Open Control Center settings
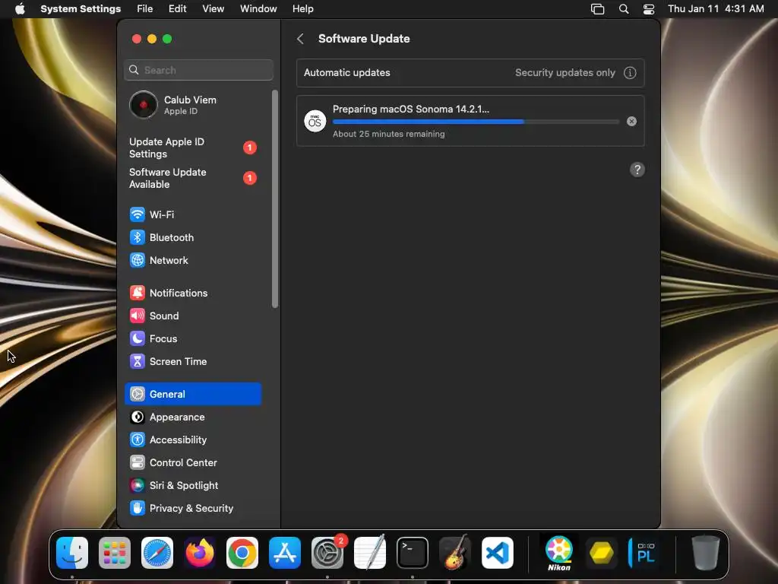Image resolution: width=778 pixels, height=584 pixels. pyautogui.click(x=192, y=463)
